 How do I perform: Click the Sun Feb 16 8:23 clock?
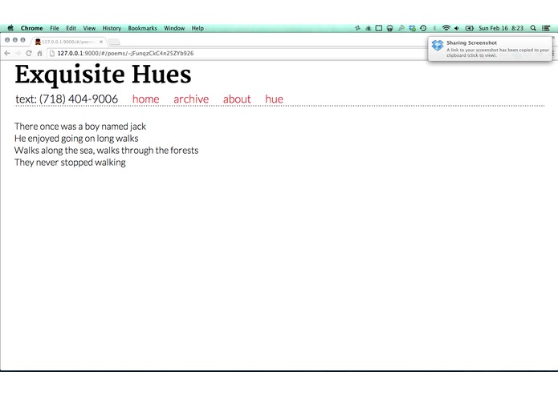coord(501,28)
